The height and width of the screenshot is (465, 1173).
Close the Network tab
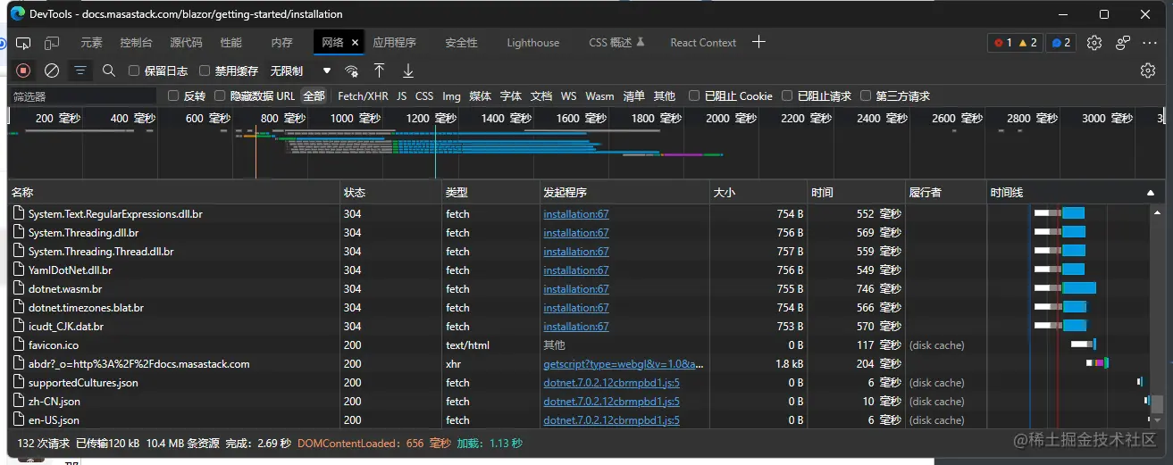click(356, 43)
